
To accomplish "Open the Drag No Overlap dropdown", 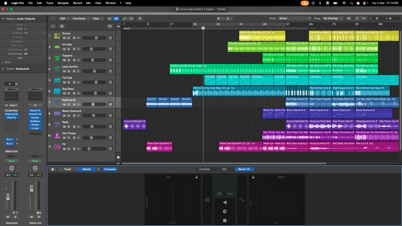I will click(x=333, y=18).
